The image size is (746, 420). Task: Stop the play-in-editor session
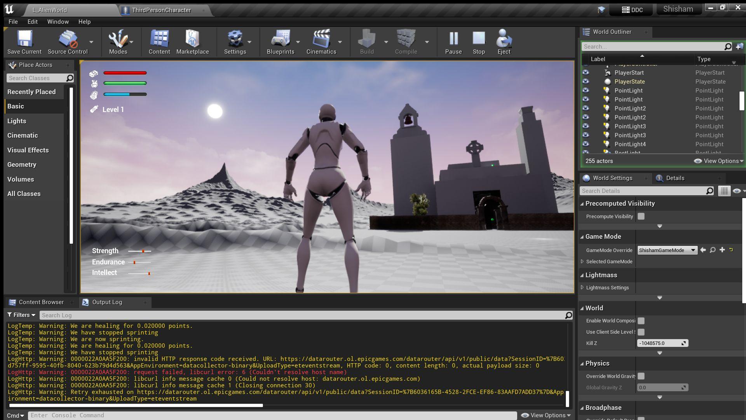point(478,39)
